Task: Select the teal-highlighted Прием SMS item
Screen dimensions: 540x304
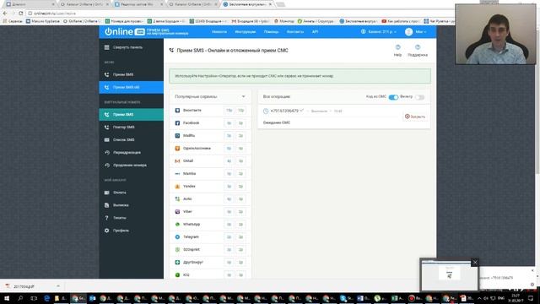Action: (132, 115)
